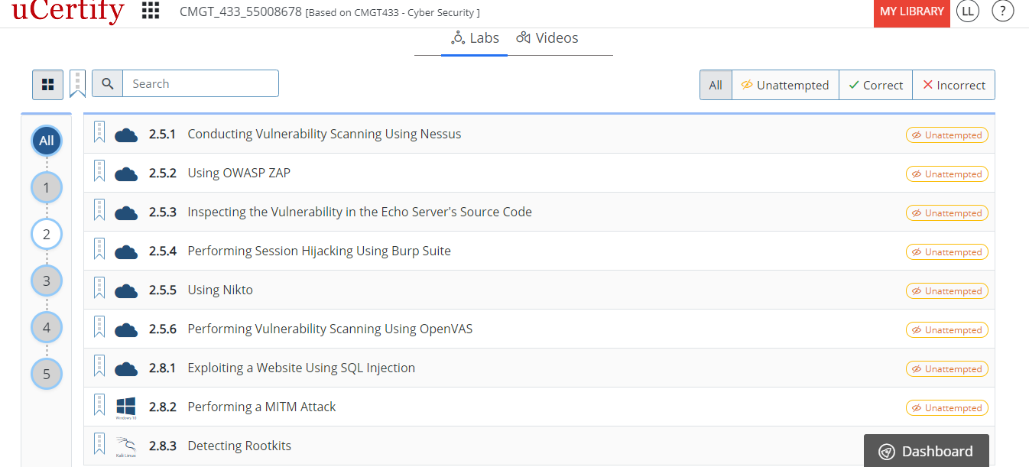Click cloud icon for lab 2.5.3

pos(126,213)
